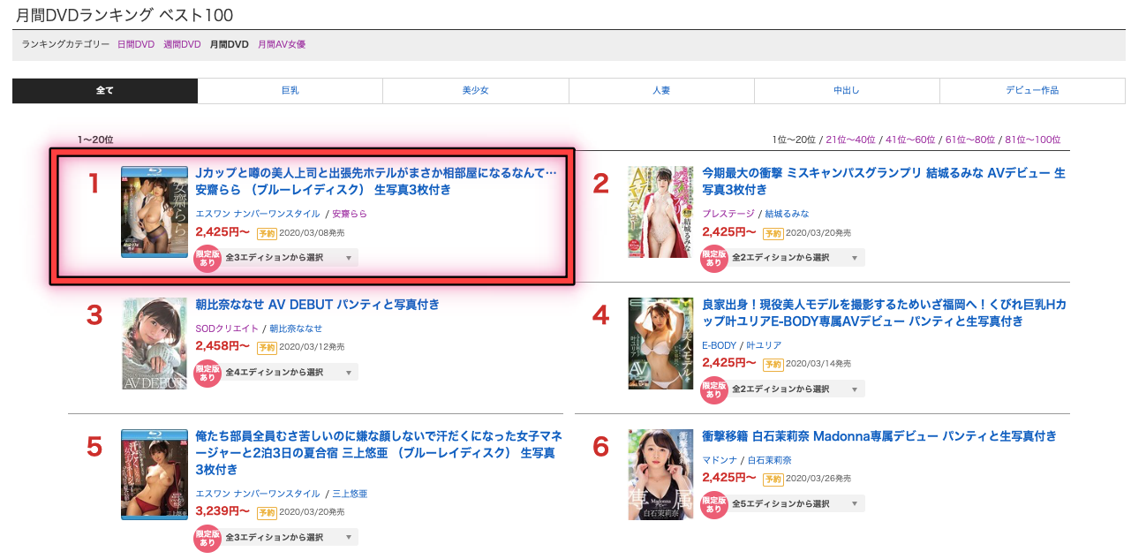Click the 3,239円〜 price
1131x559 pixels.
222,511
